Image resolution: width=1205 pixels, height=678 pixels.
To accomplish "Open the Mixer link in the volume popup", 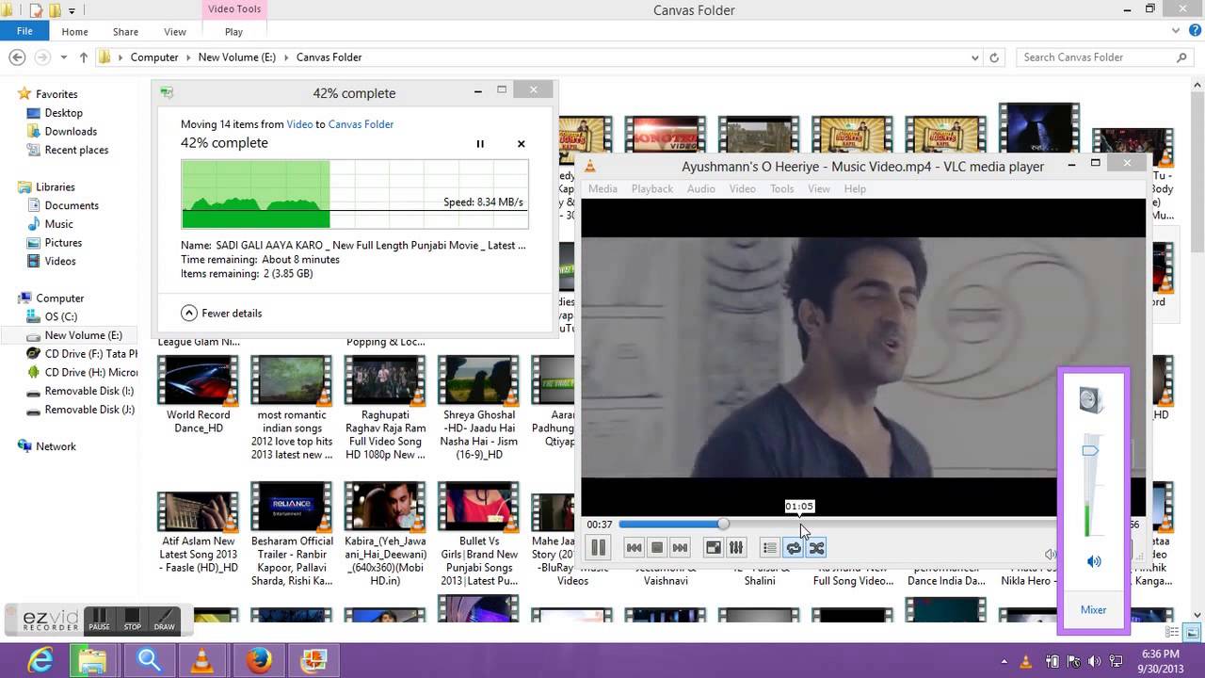I will [x=1093, y=609].
